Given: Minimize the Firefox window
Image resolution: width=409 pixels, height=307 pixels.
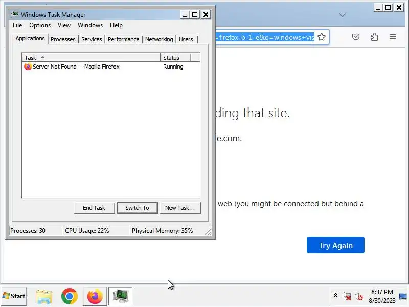Looking at the screenshot, I should click(378, 7).
